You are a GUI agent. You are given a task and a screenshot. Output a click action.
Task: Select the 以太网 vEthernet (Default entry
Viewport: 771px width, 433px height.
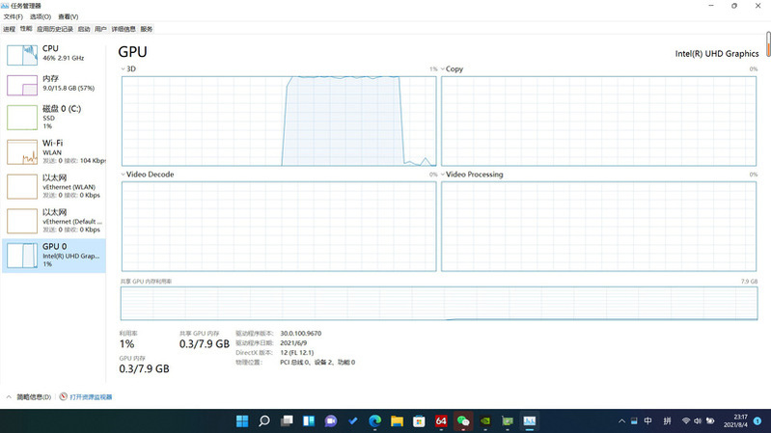tap(54, 220)
